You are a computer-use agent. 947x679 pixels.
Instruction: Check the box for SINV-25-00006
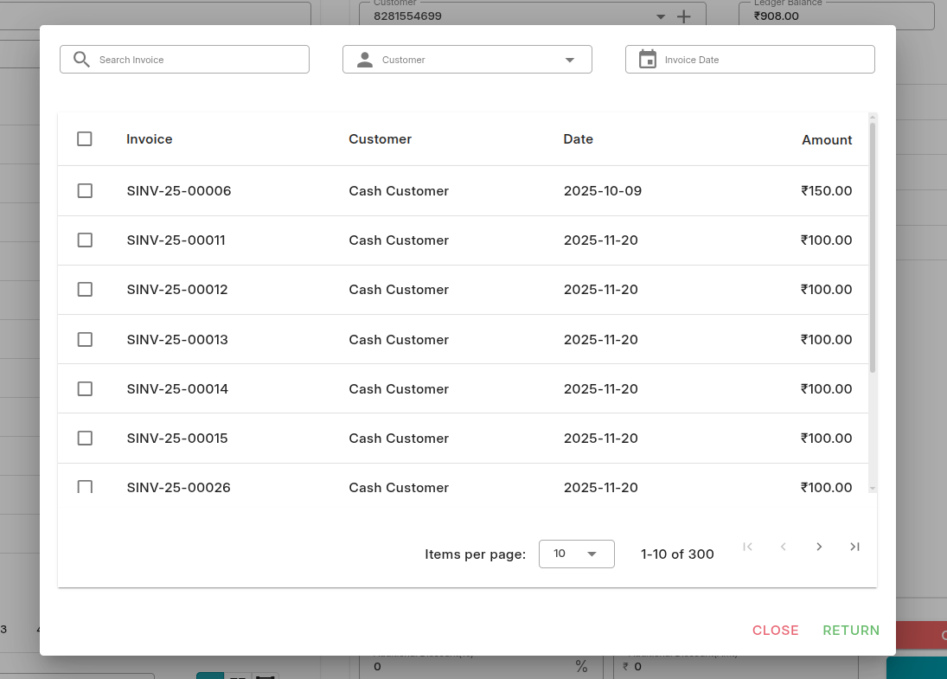[x=85, y=191]
